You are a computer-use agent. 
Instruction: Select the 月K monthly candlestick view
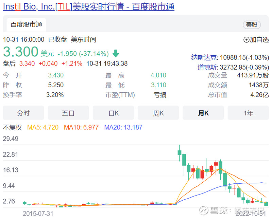coord(203,113)
